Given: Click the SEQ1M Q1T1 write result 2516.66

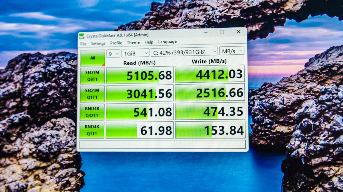Looking at the screenshot, I should [210, 93].
